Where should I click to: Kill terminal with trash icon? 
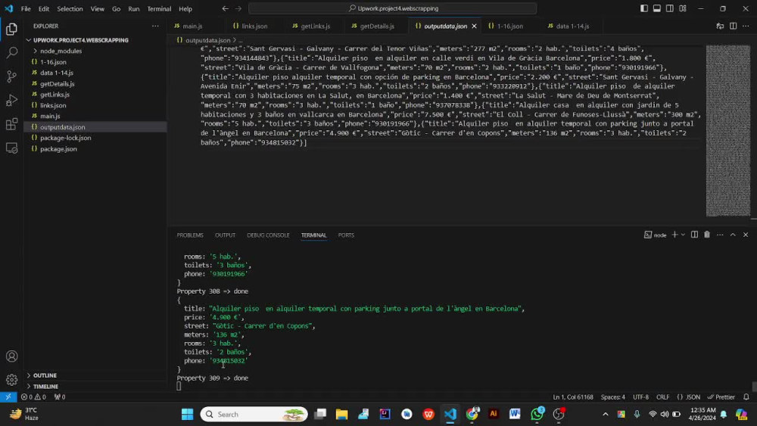coord(707,235)
